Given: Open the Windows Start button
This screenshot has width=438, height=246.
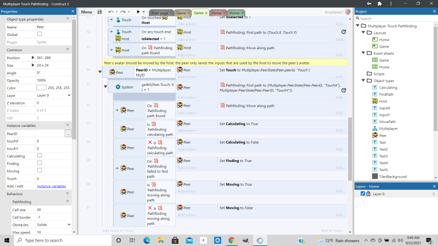Looking at the screenshot, I should tap(7, 240).
